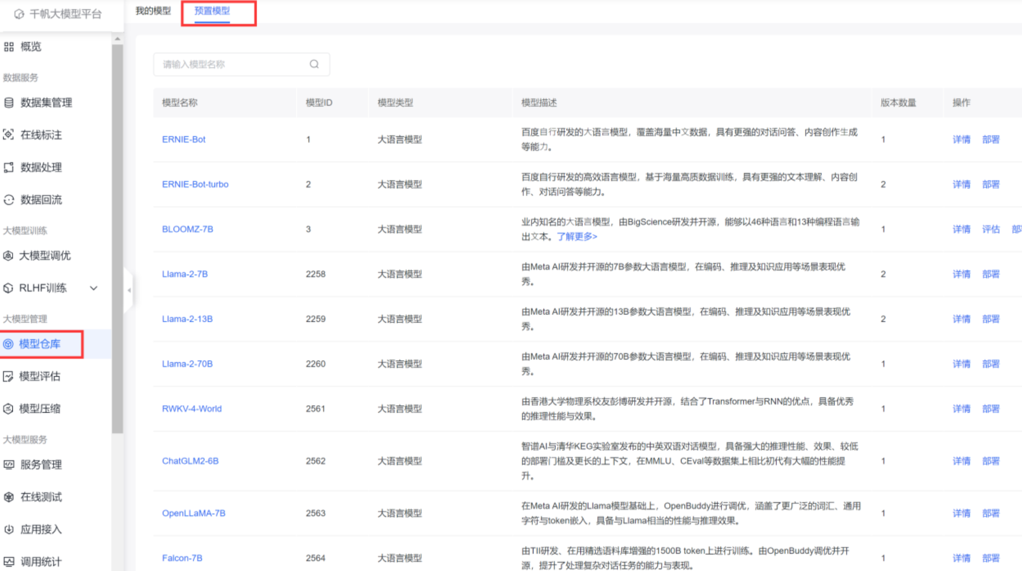Select the 预置模型 tab
This screenshot has height=571, width=1022.
pyautogui.click(x=212, y=11)
